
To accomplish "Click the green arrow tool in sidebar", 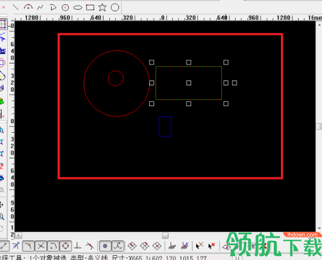I will 2,101.
